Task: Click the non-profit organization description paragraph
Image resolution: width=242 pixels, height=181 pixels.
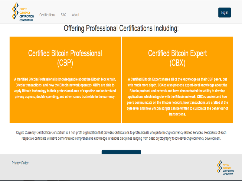Action: pos(121,135)
